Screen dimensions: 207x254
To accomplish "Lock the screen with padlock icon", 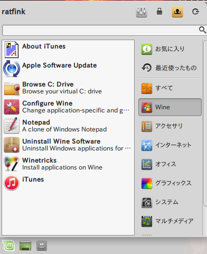I will 159,12.
